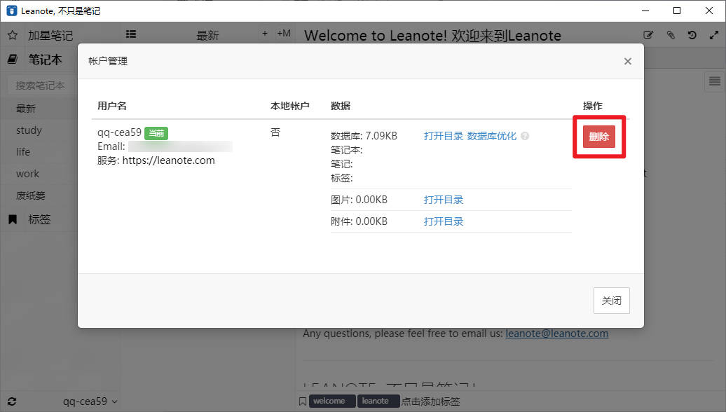Open 加星笔记 starred notes section
This screenshot has width=726, height=412.
pyautogui.click(x=50, y=35)
